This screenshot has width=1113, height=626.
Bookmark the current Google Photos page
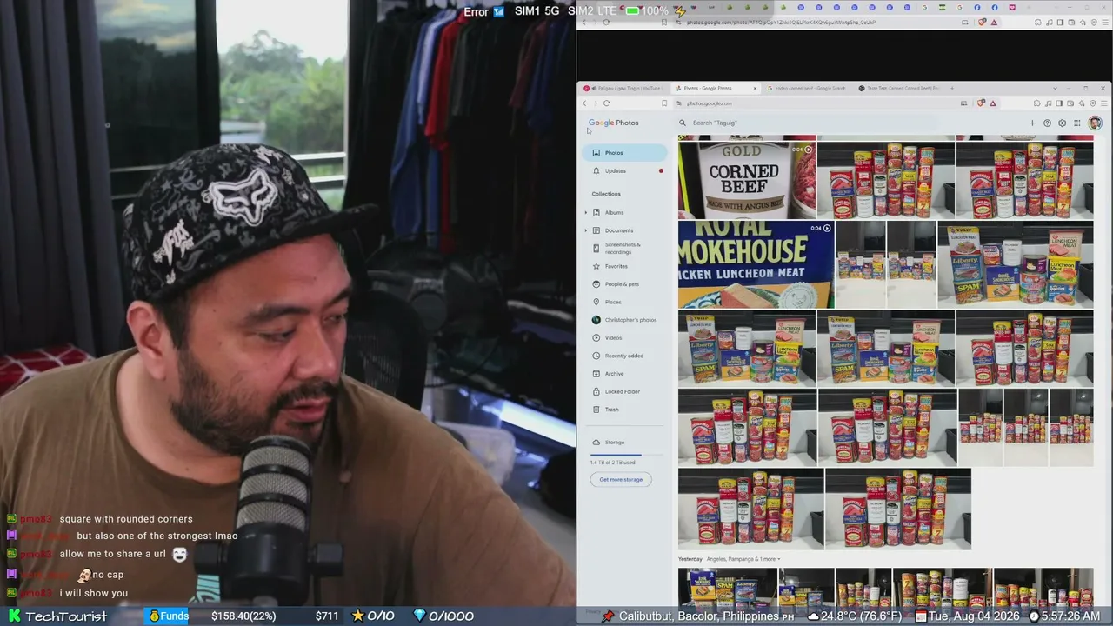click(x=664, y=103)
